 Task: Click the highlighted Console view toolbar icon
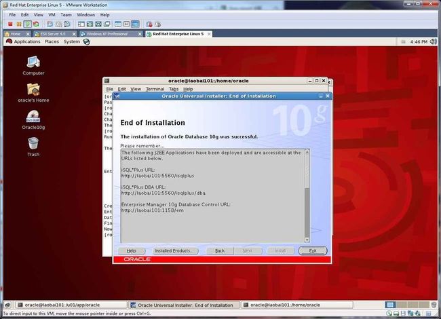click(x=135, y=24)
